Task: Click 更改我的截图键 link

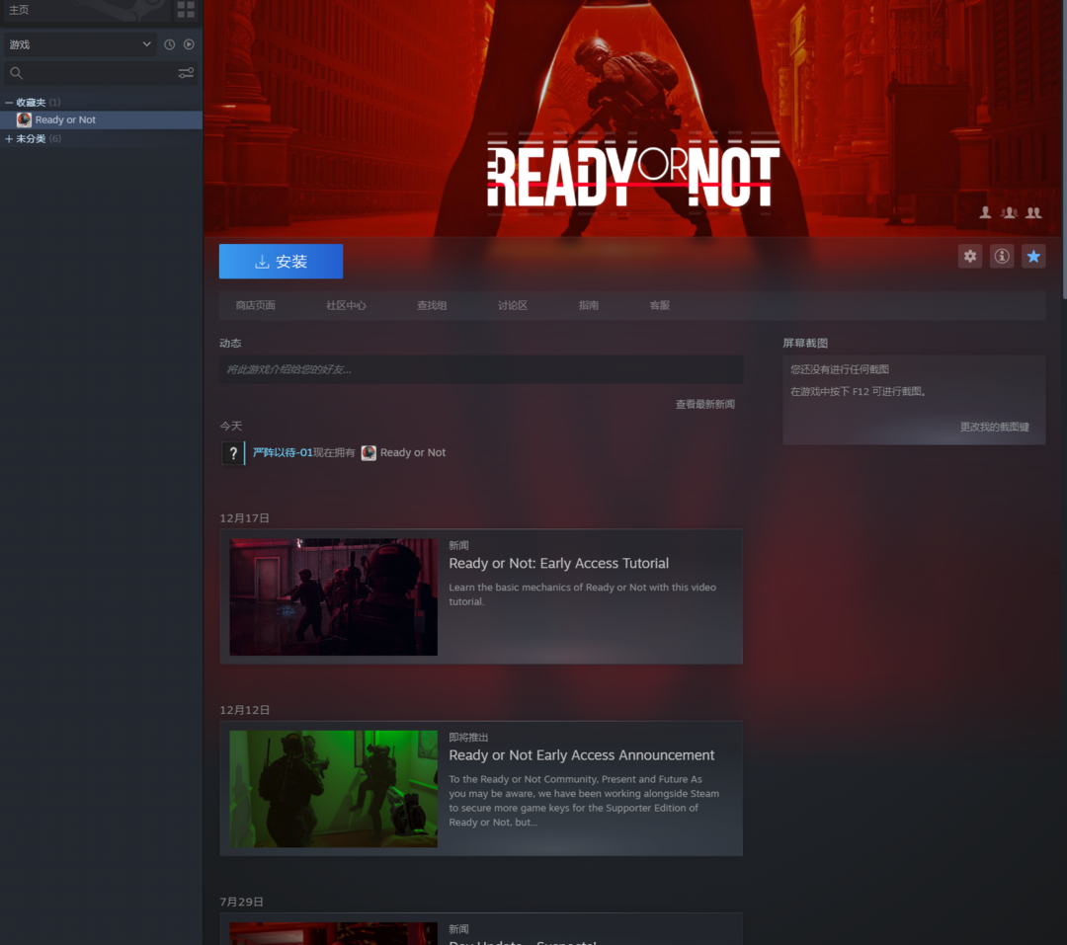Action: [x=994, y=428]
